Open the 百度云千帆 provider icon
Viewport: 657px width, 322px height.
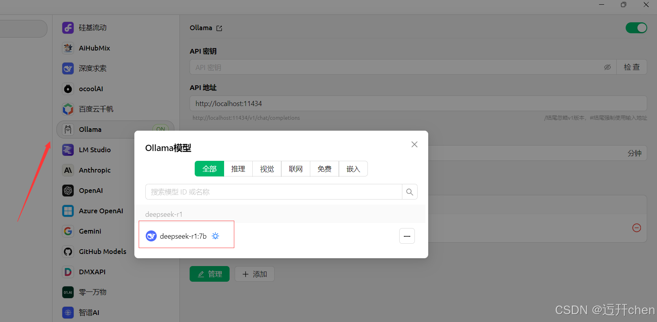tap(68, 109)
